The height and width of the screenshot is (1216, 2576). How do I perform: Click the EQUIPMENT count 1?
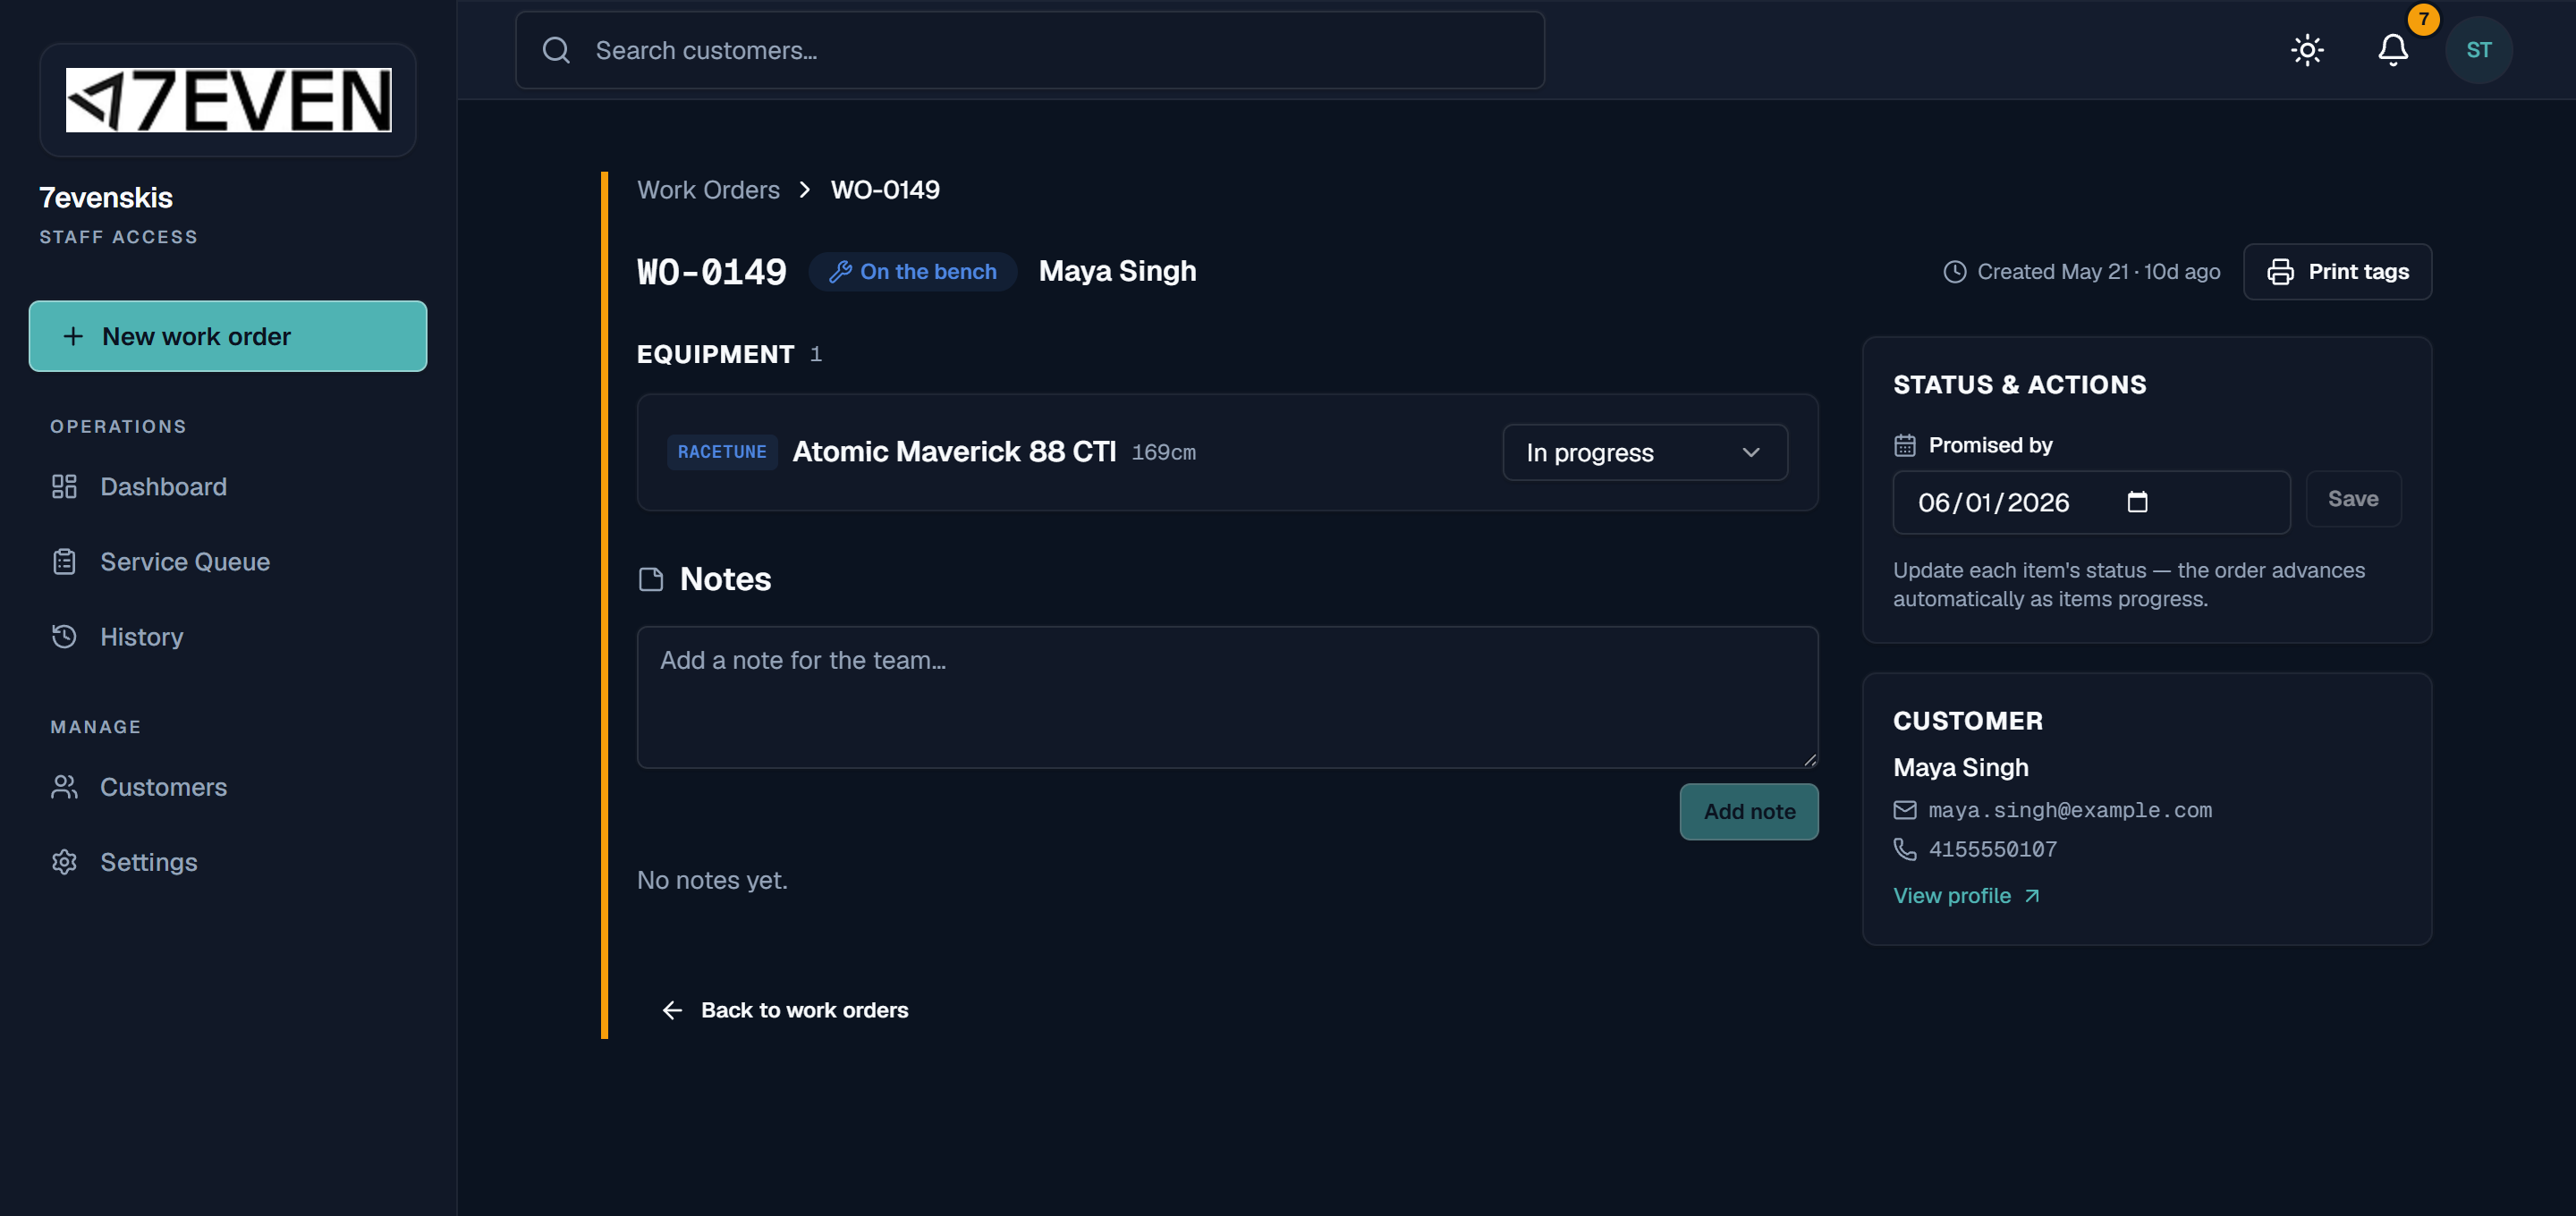[816, 355]
